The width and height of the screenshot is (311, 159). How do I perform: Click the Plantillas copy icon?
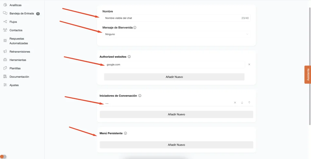click(5, 68)
